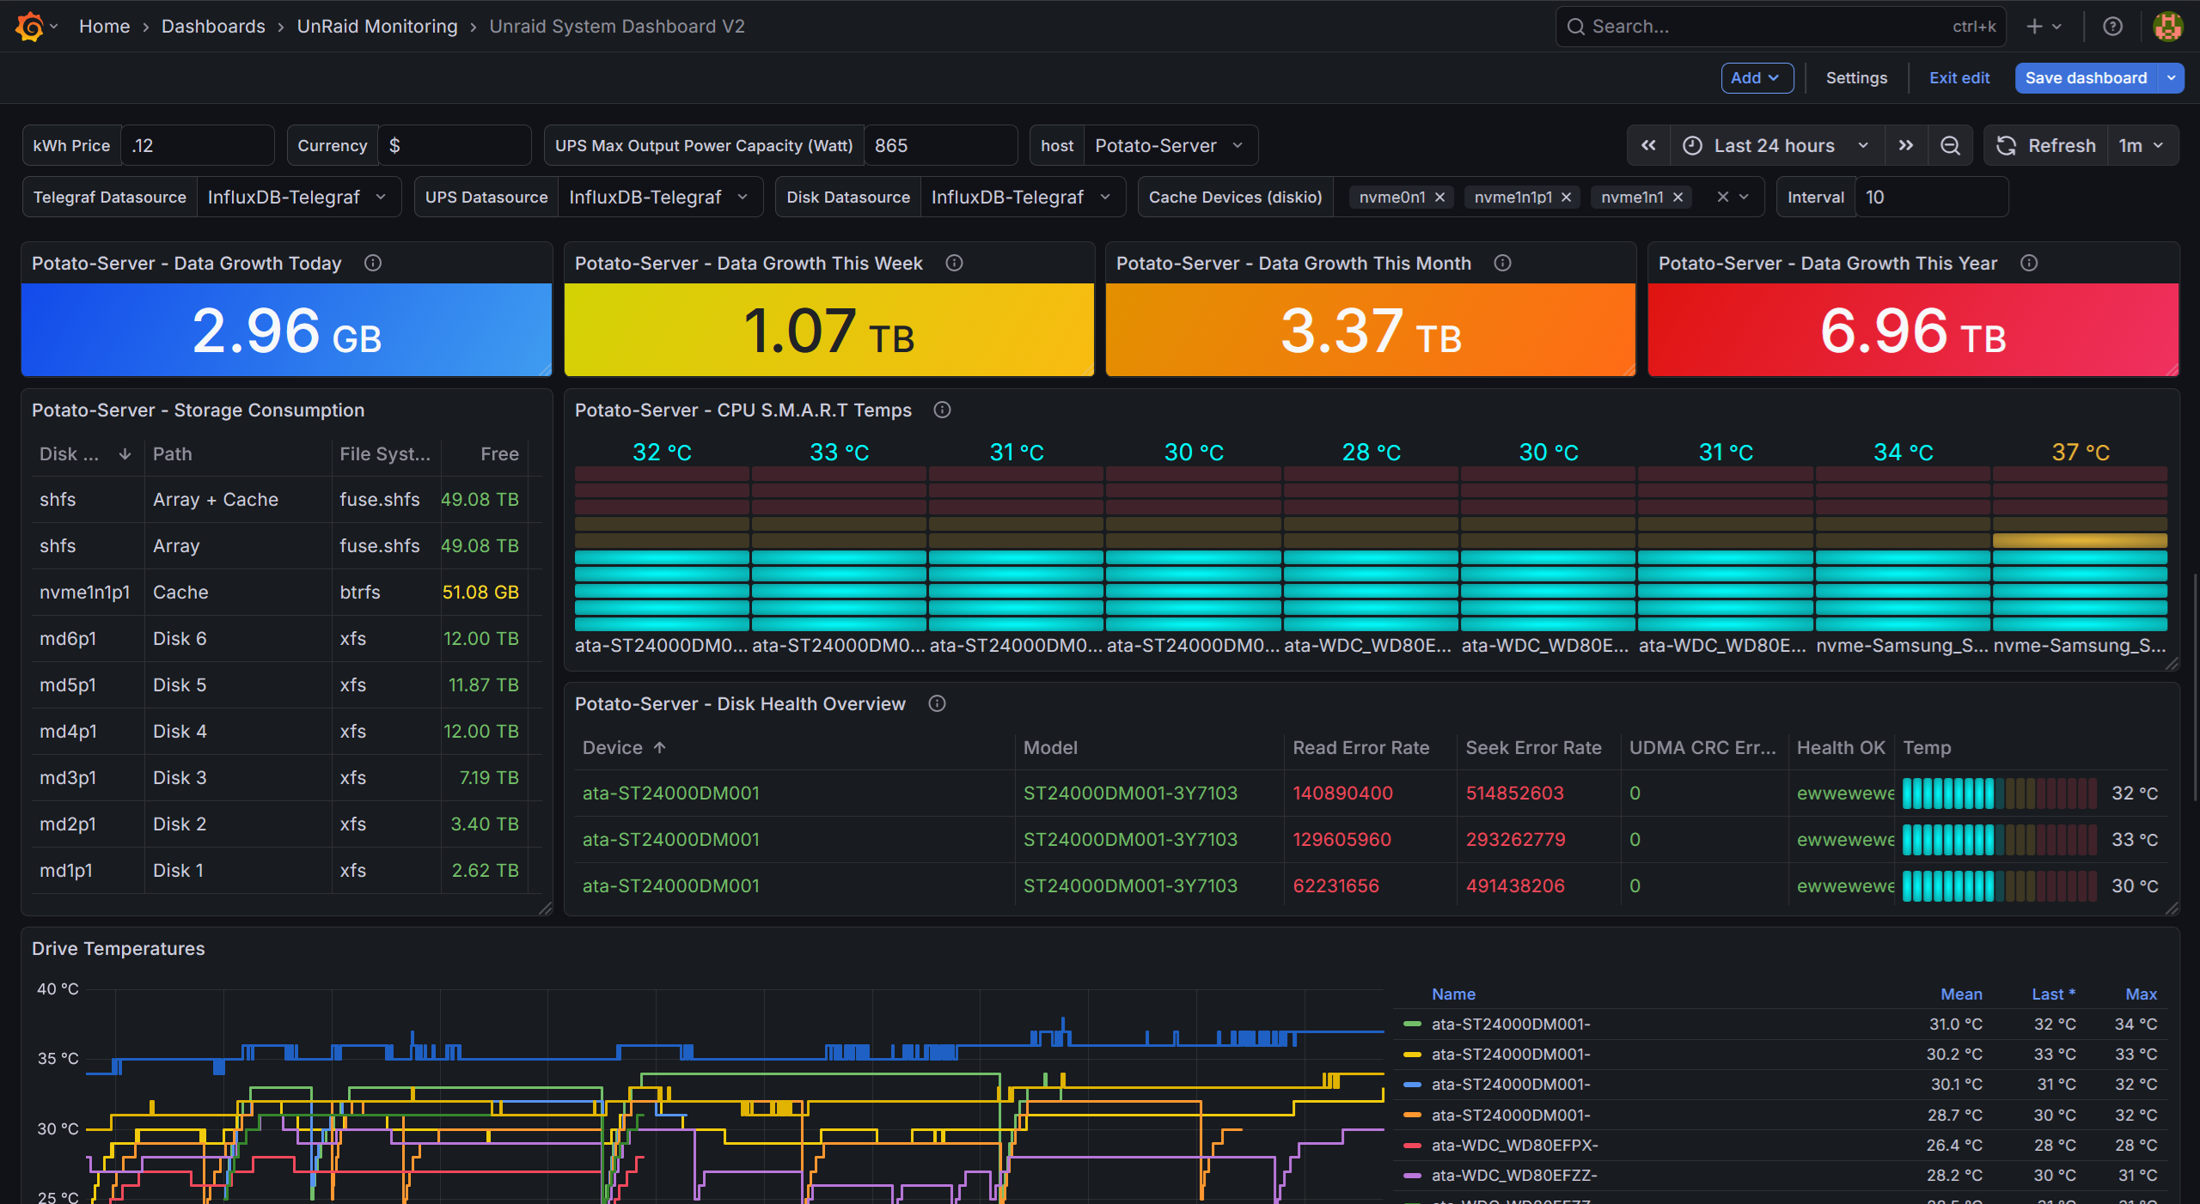Remove nvme0n1 from Cache Devices
This screenshot has width=2200, height=1204.
[x=1439, y=198]
